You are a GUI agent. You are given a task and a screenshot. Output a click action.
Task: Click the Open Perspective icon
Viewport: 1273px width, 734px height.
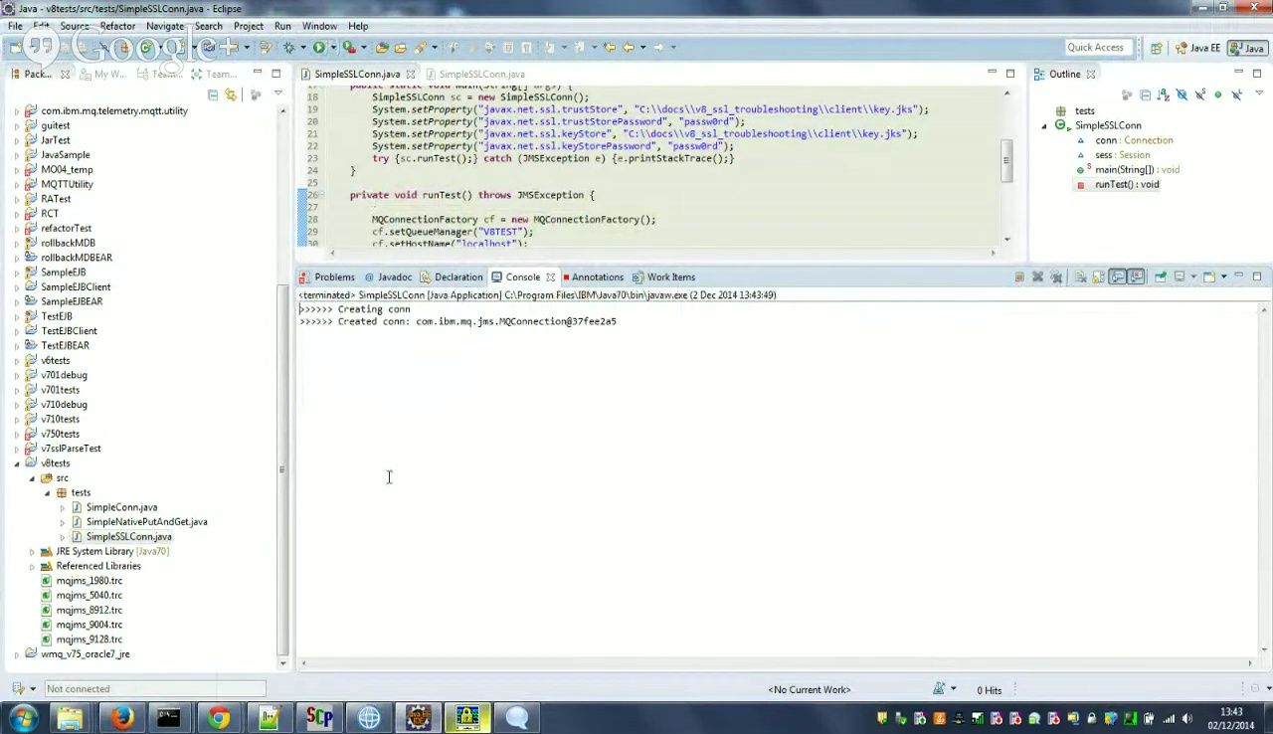point(1157,48)
